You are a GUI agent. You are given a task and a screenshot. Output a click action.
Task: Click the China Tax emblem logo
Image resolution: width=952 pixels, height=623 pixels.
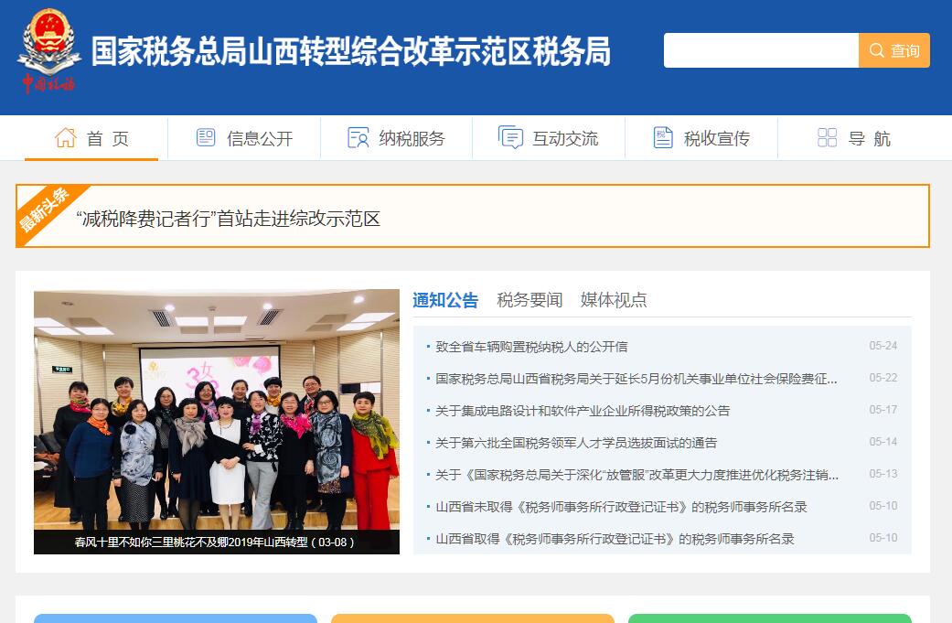pos(48,51)
